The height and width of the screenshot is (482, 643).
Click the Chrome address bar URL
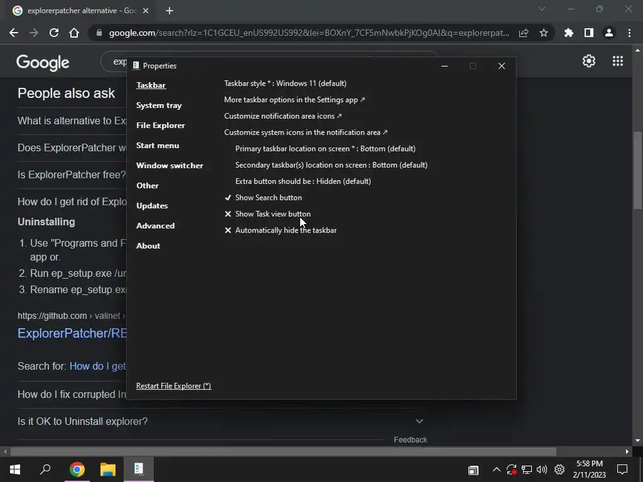coord(309,33)
